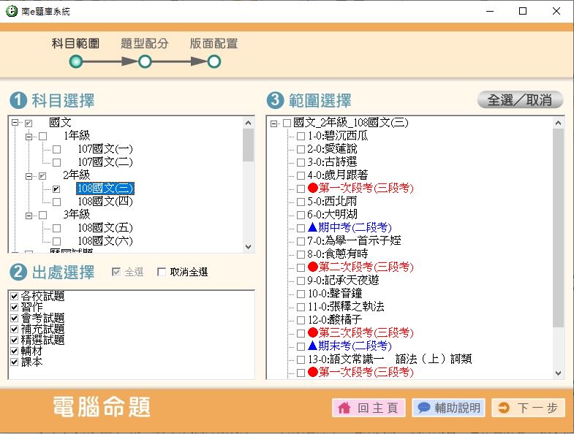Click the arrow icon on 下一步

[x=503, y=408]
